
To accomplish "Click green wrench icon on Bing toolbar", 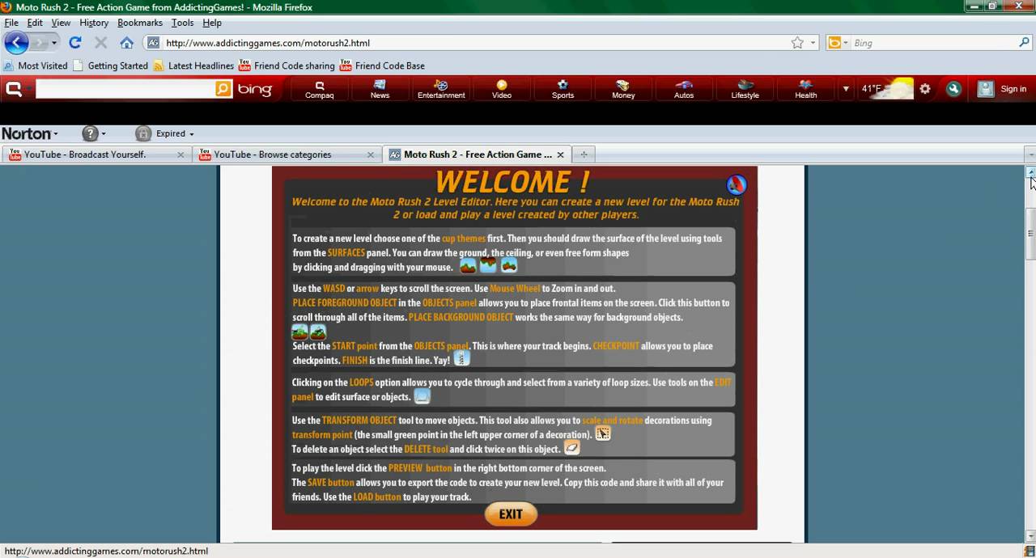I will pyautogui.click(x=953, y=89).
